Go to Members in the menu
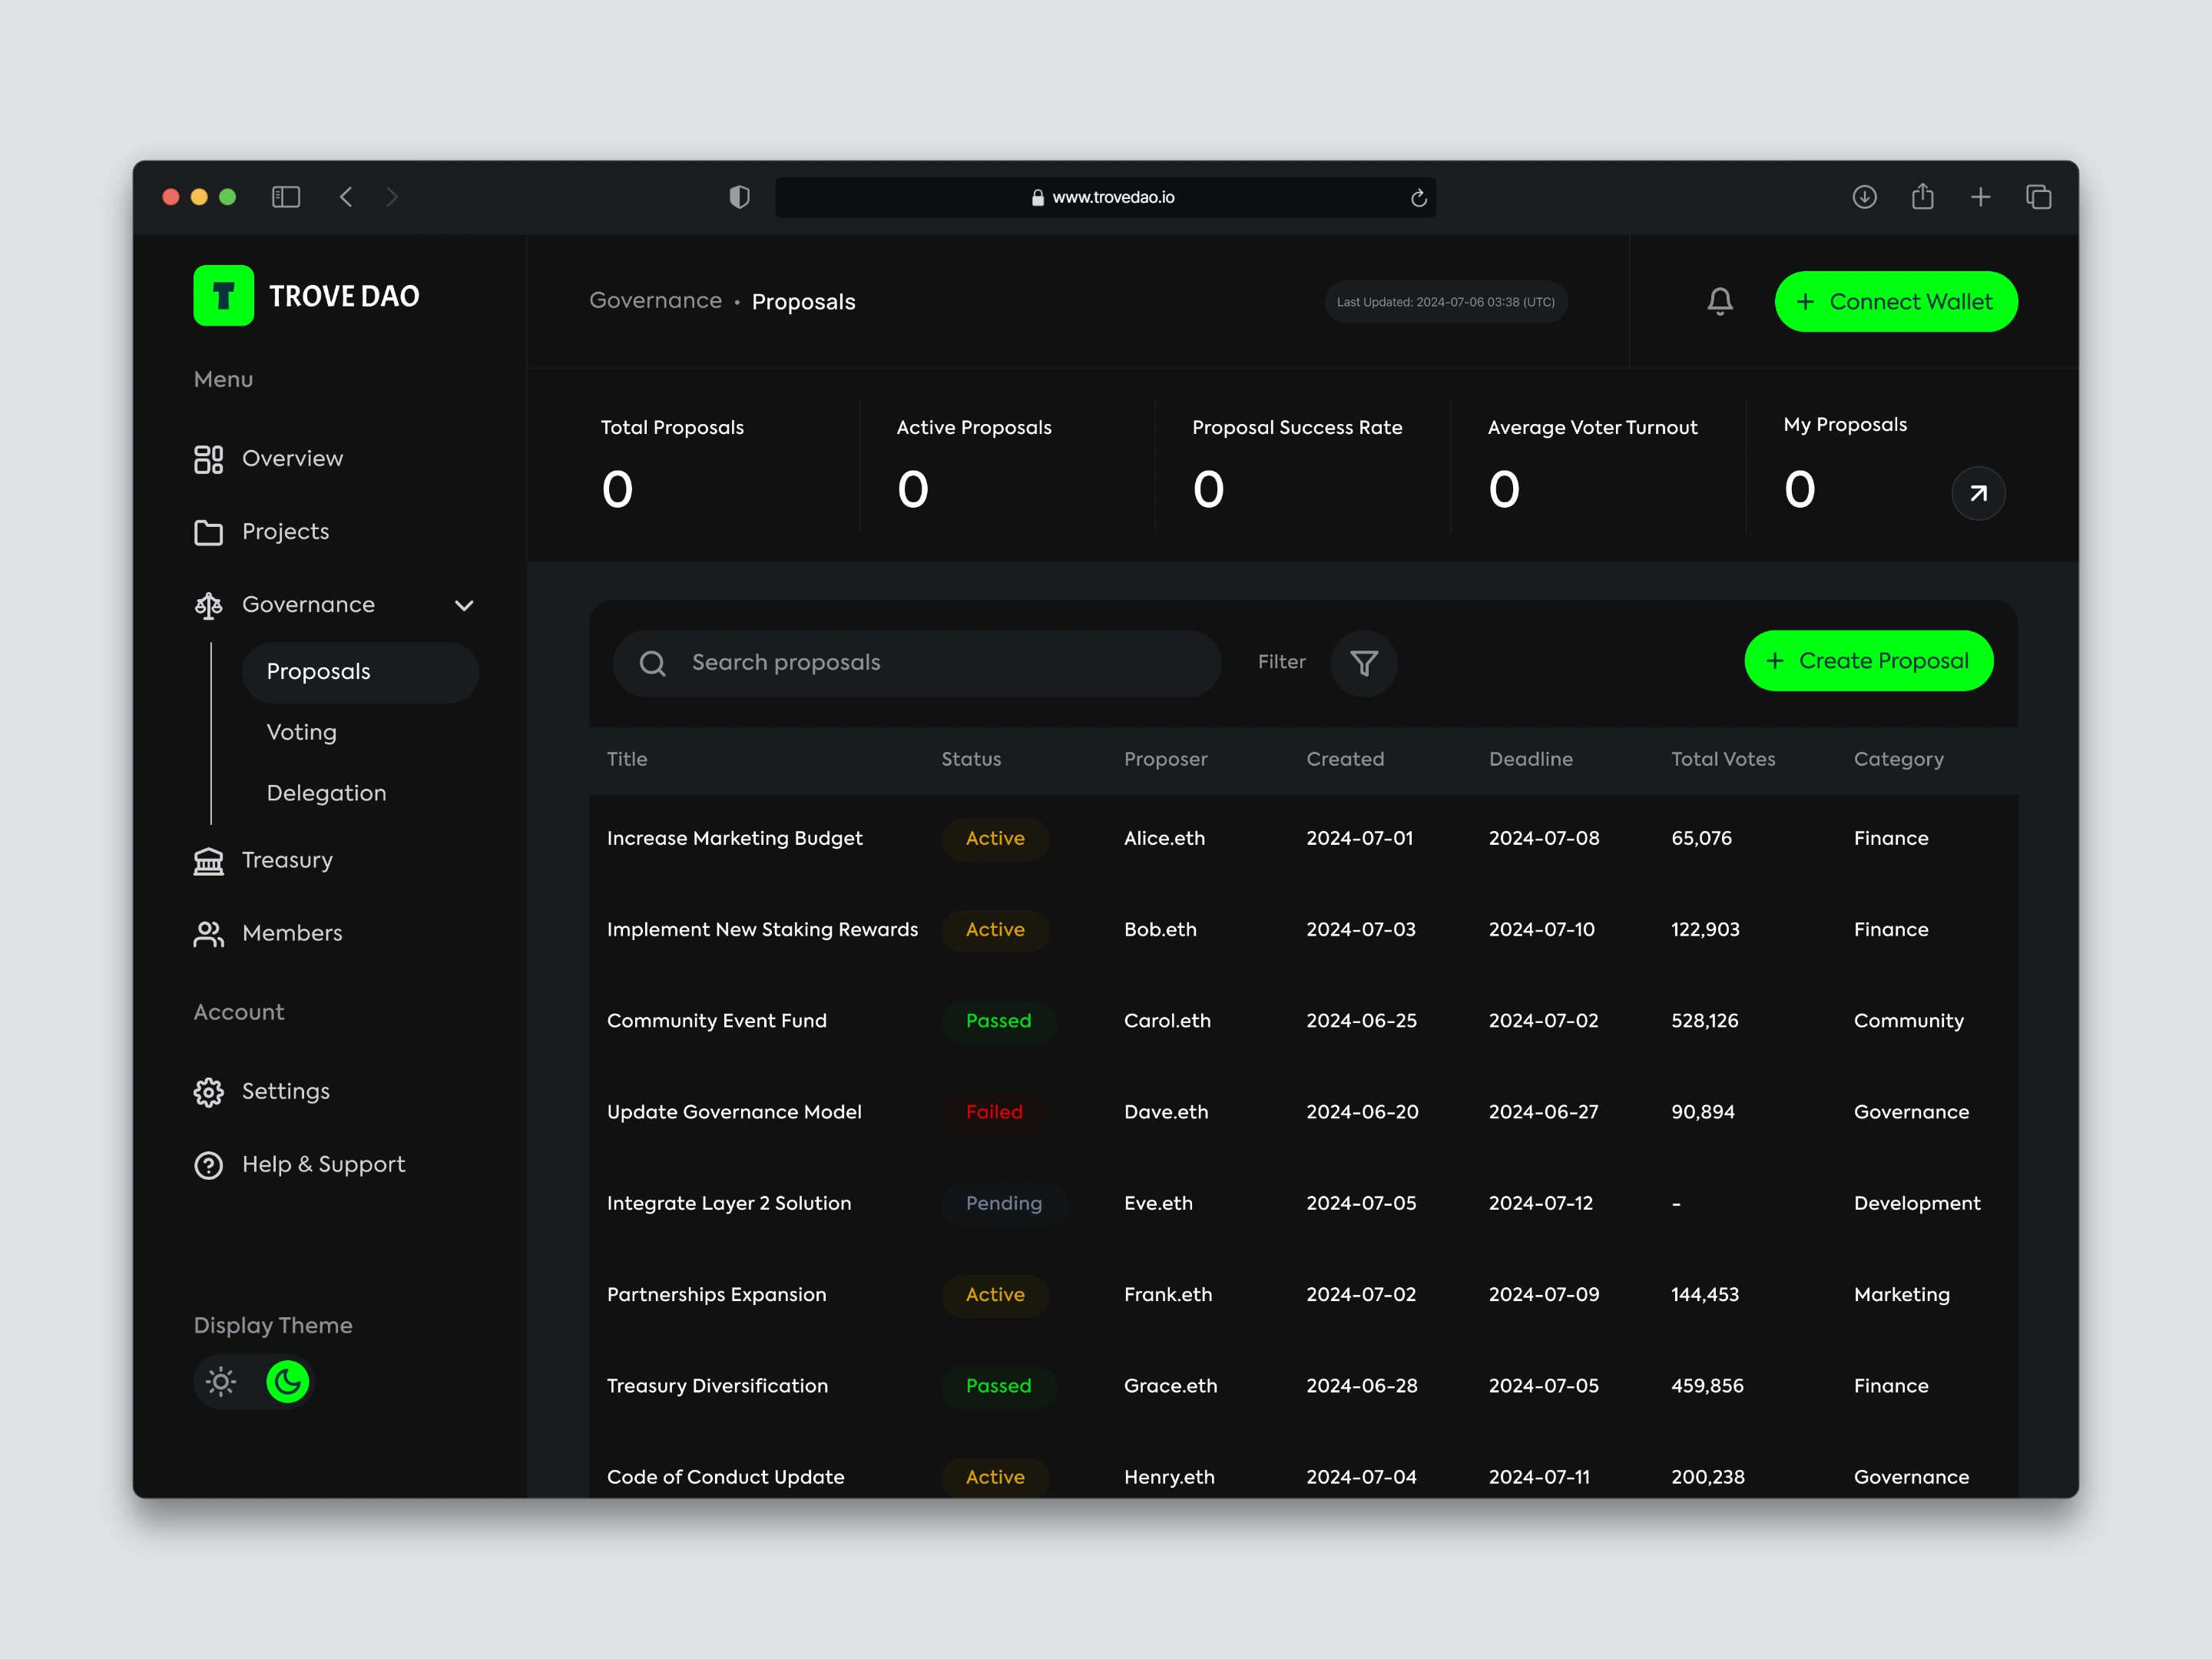This screenshot has height=1659, width=2212. [x=292, y=934]
